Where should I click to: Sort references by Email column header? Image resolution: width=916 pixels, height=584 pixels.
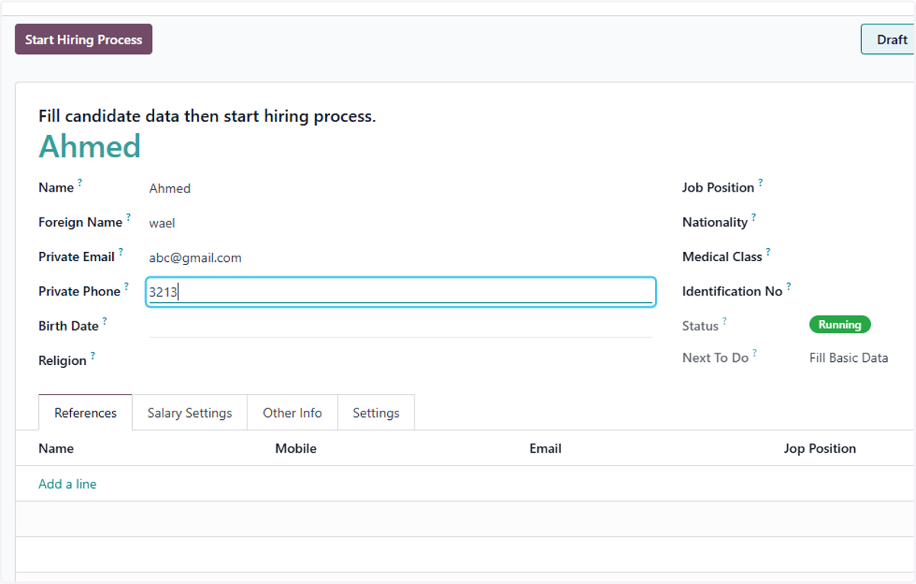tap(546, 449)
